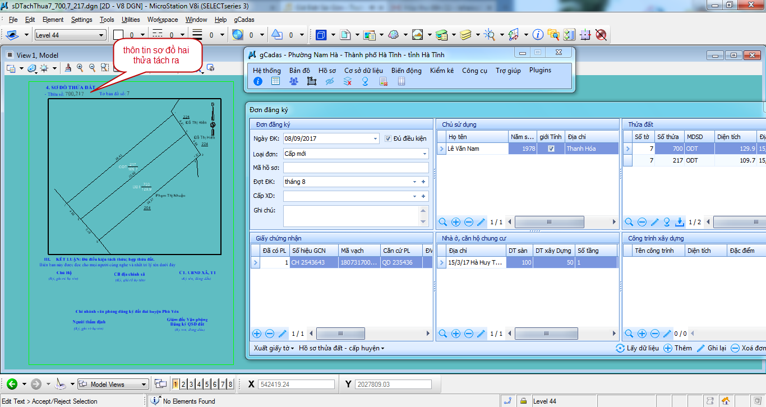The image size is (766, 407).
Task: Open the Biến động menu in gCadas
Action: point(406,71)
